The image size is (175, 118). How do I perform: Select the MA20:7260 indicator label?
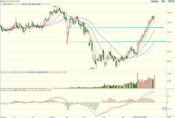26,4
